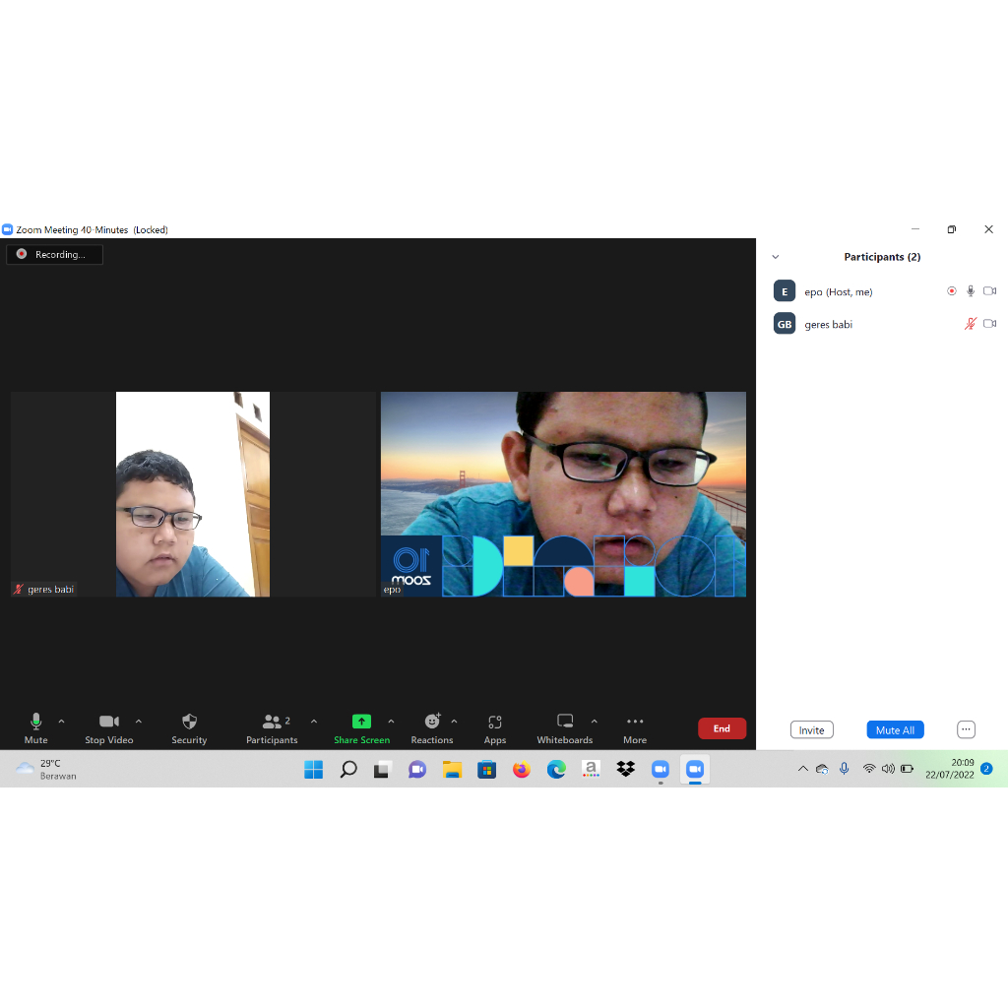This screenshot has width=1008, height=1008.
Task: Minimize the Zoom meeting window
Action: (x=915, y=228)
